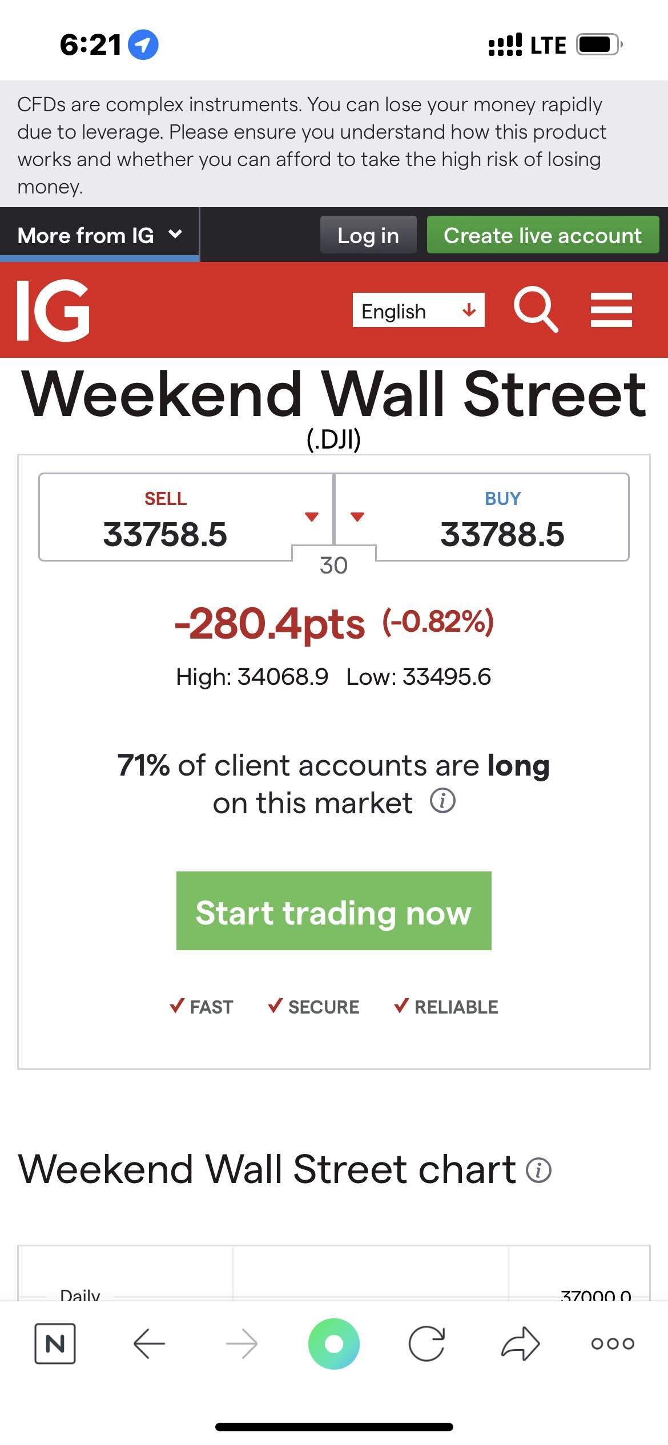This screenshot has height=1445, width=668.
Task: Tap the browser share arrow icon
Action: [520, 1344]
